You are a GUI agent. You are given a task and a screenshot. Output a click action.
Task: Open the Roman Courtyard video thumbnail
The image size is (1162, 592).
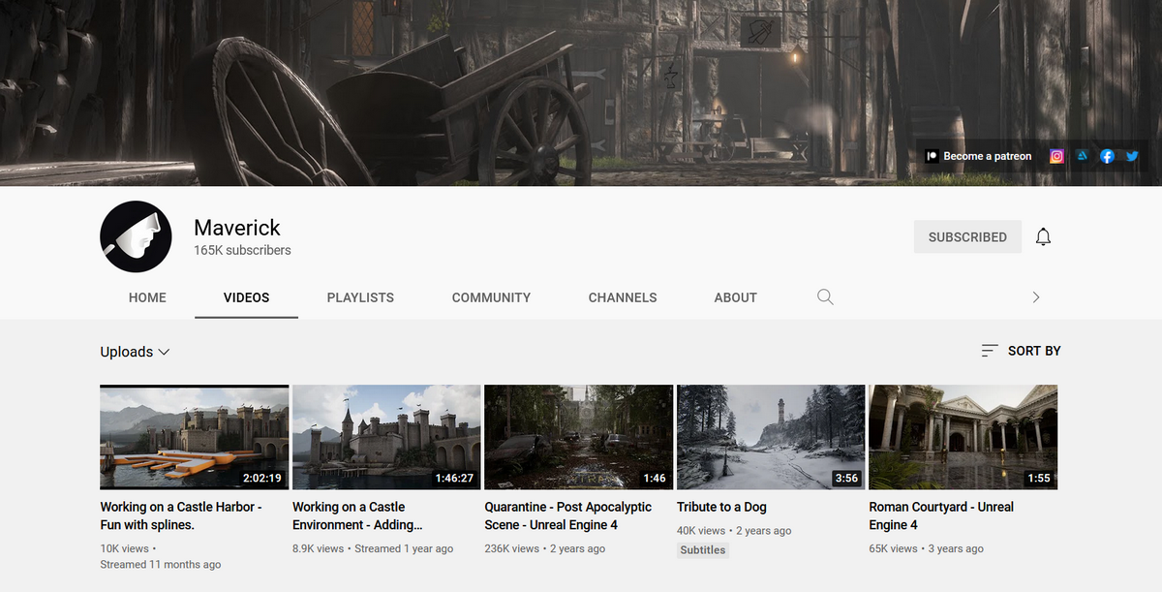pos(963,437)
